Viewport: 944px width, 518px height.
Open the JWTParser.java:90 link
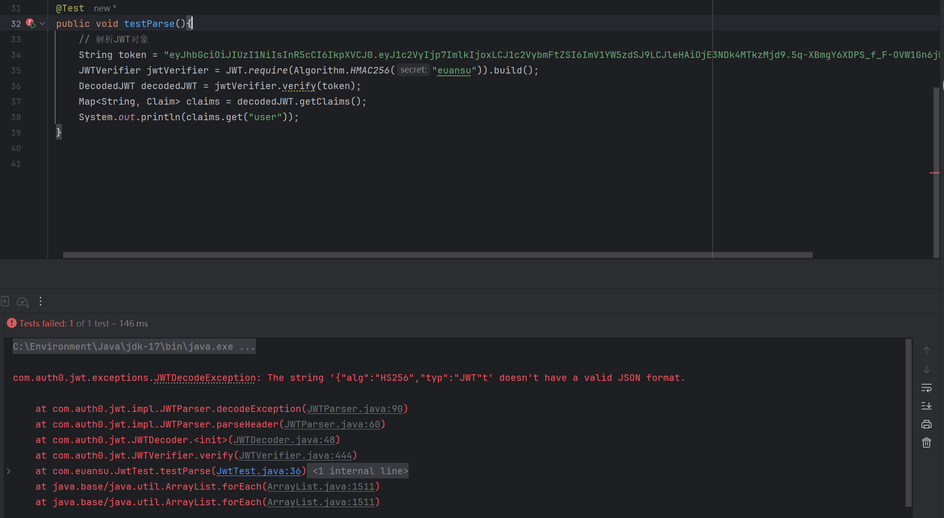[354, 409]
